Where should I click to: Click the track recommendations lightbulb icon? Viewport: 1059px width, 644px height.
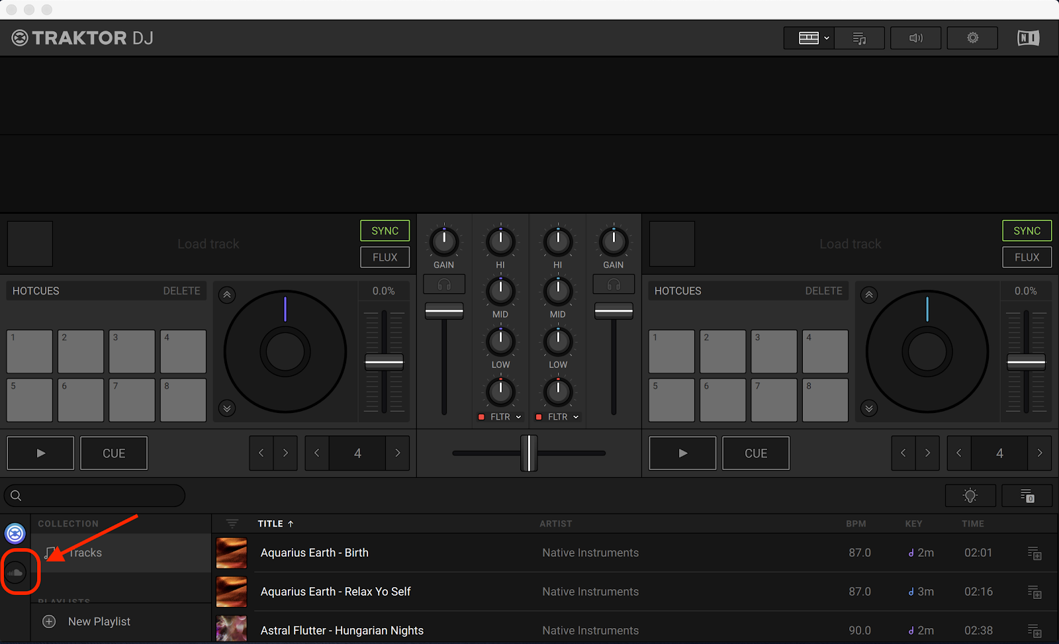click(970, 496)
